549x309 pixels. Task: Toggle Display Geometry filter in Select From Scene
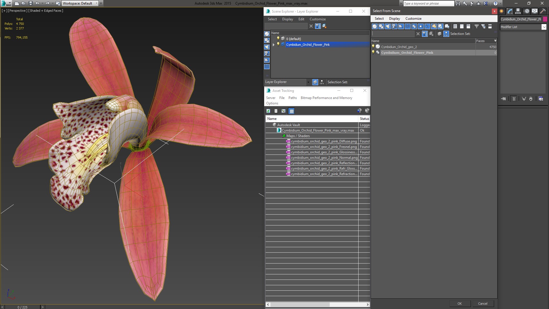coord(375,26)
